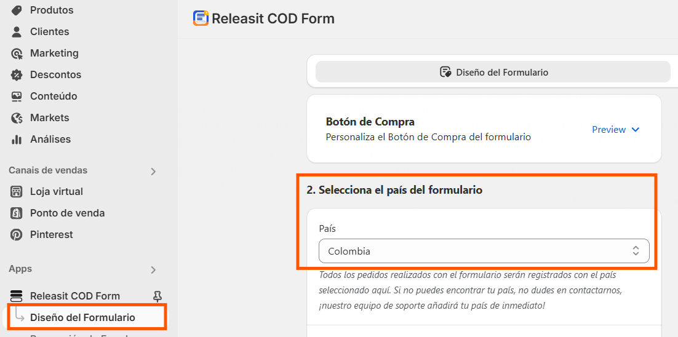Click the Loja virtual storefront icon
This screenshot has height=337, width=678.
17,192
